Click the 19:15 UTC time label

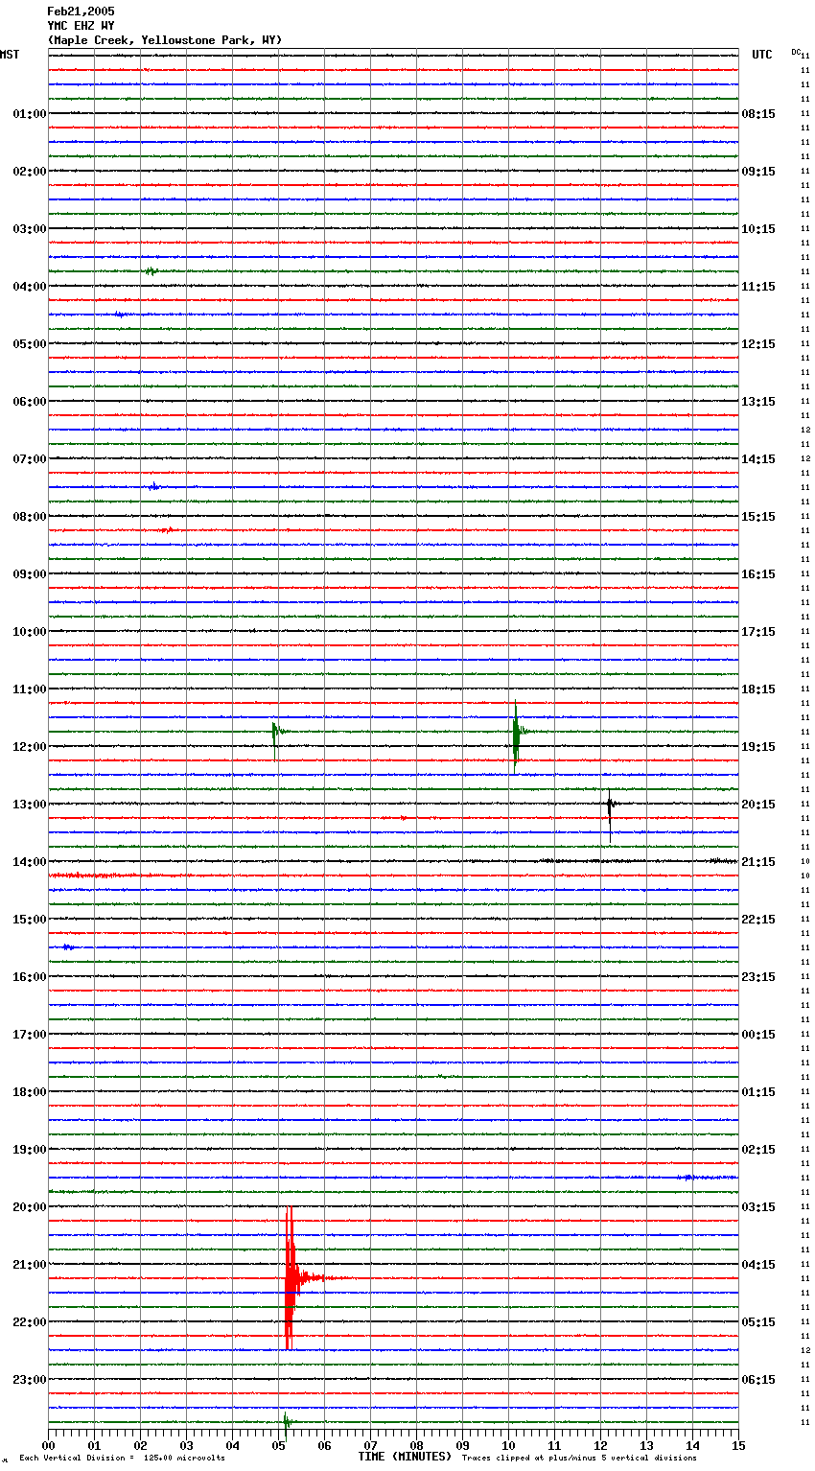758,747
